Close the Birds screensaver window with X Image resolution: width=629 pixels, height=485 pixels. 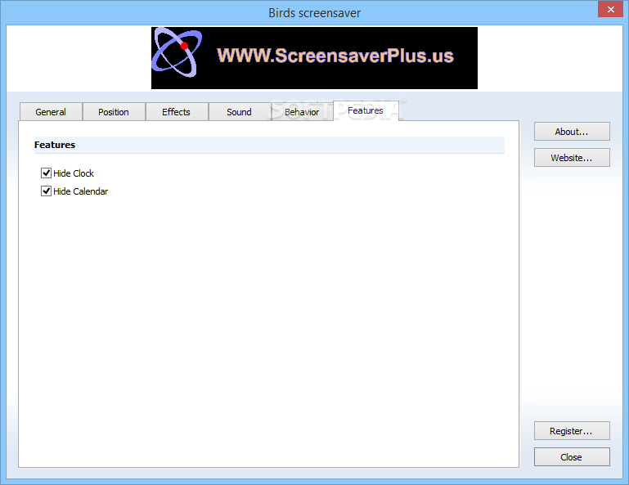coord(610,9)
